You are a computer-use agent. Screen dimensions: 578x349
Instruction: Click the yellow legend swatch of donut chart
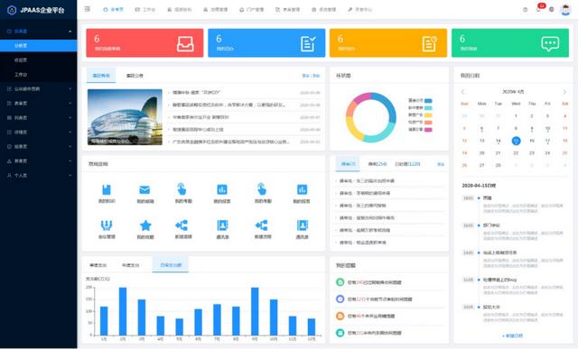pyautogui.click(x=428, y=115)
